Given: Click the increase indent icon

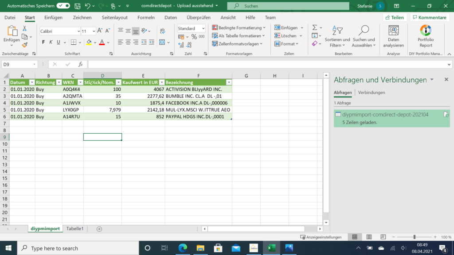Looking at the screenshot, I should 152,42.
